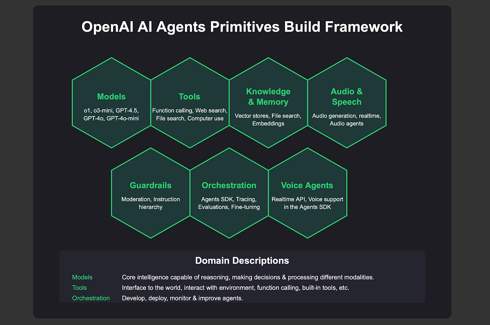Expand the Vector stores entry
Screen dimensions: 490x325
pos(250,116)
